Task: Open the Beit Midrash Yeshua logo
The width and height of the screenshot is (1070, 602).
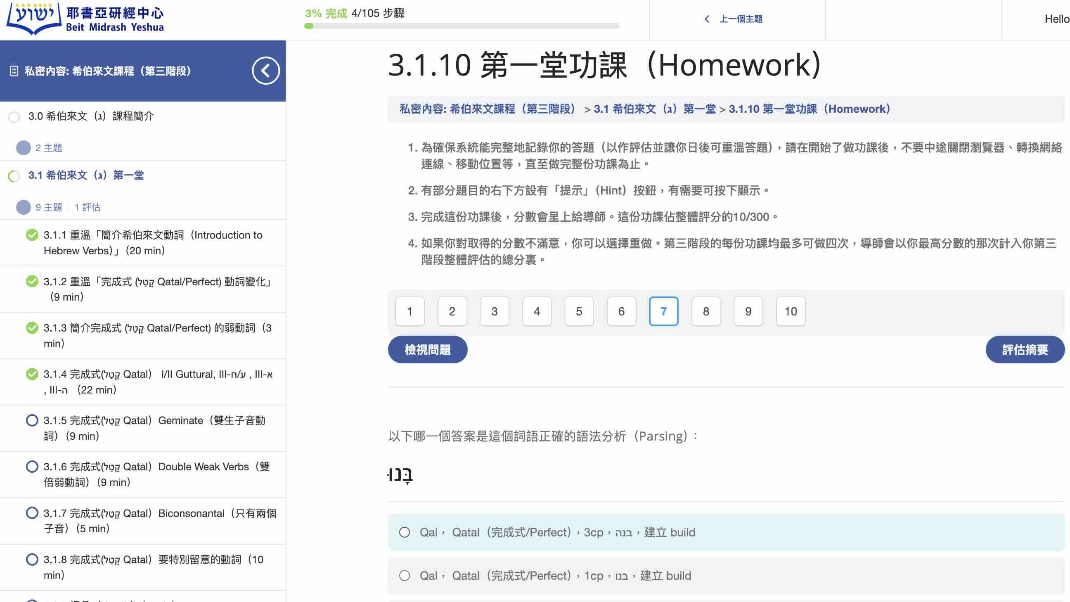Action: click(x=85, y=18)
